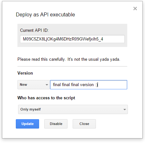Focus the version description text box

[x=88, y=85]
